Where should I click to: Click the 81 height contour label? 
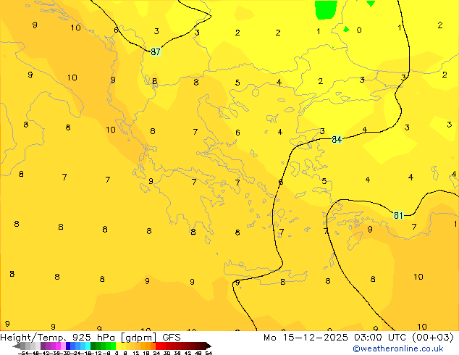[398, 216]
